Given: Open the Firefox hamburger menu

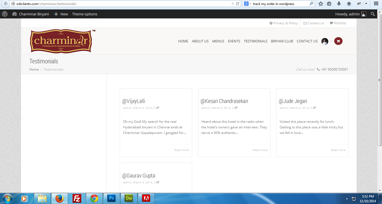Looking at the screenshot, I should [376, 4].
